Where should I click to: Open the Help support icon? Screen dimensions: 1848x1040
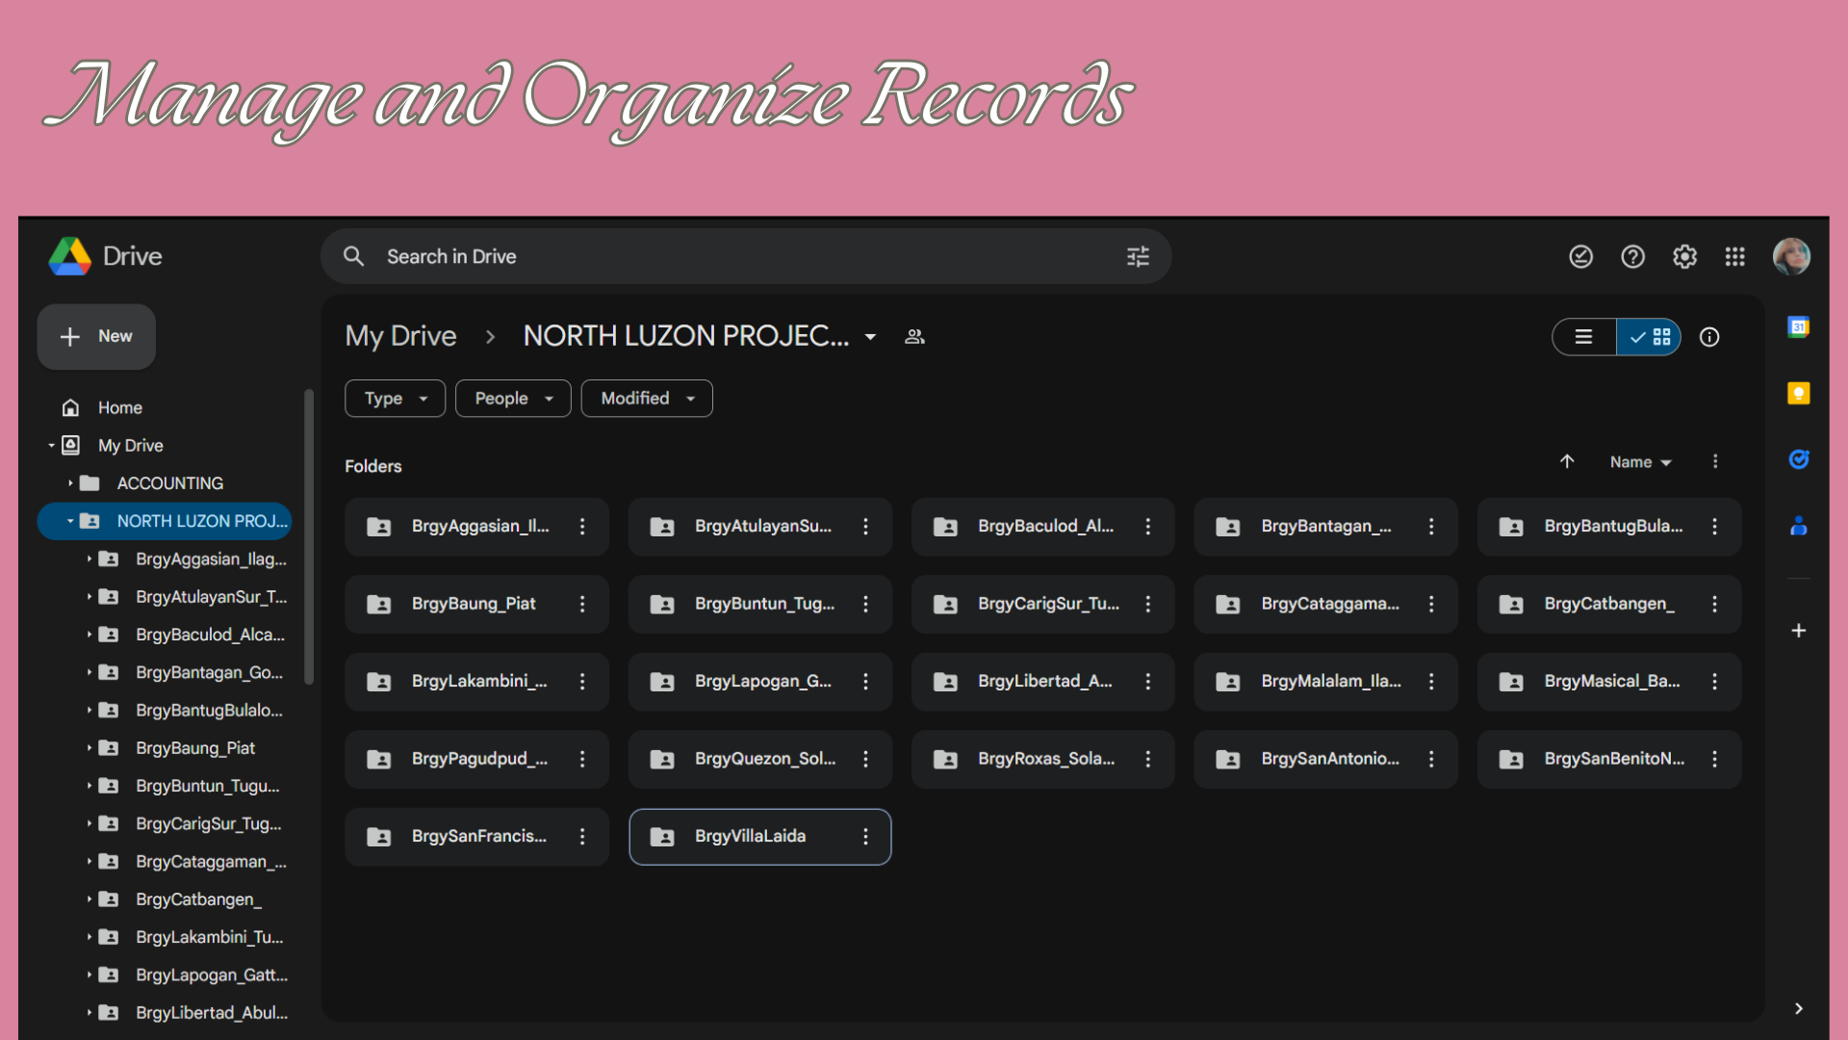pyautogui.click(x=1632, y=256)
